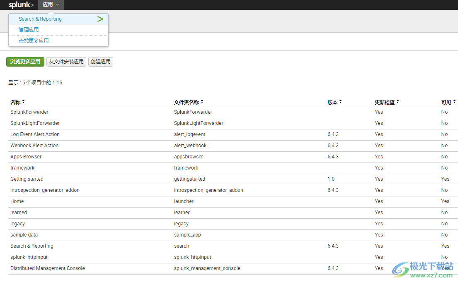This screenshot has width=458, height=282.
Task: Click Log Event Alert Action row name
Action: click(35, 134)
